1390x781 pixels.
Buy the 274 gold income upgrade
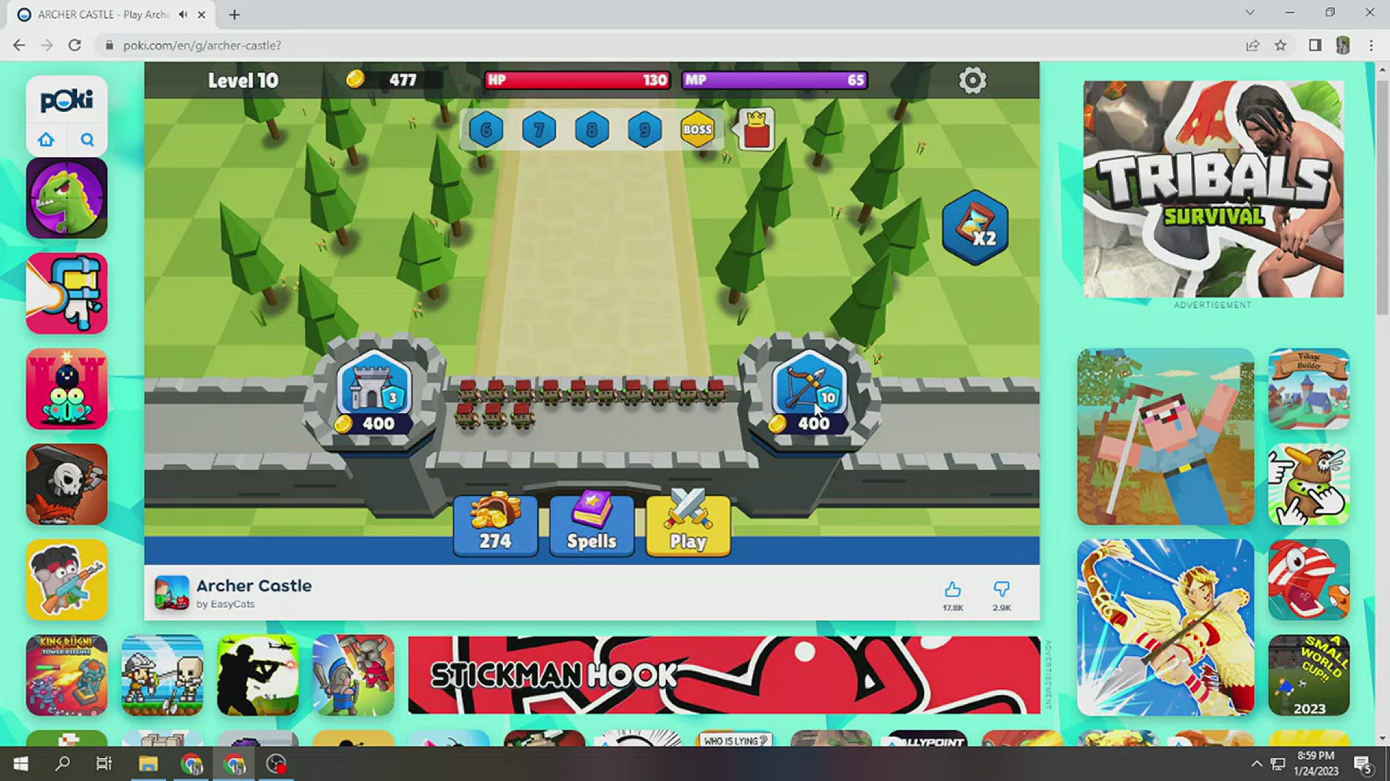click(495, 526)
